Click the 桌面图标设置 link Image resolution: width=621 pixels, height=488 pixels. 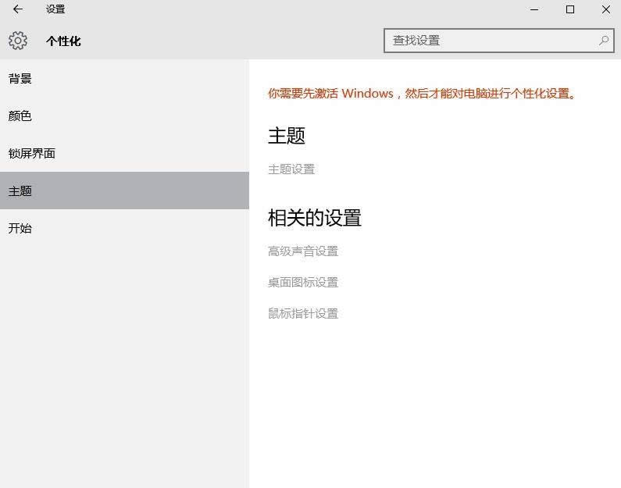click(x=303, y=283)
